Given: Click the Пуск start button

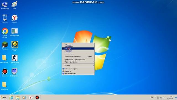Looking at the screenshot, I should tap(4, 97).
